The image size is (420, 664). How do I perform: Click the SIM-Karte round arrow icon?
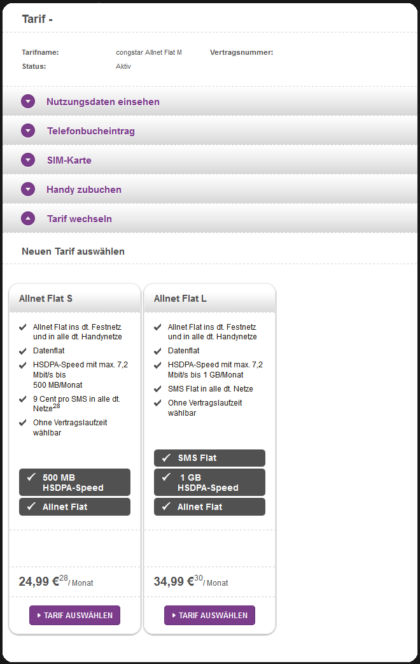(x=28, y=160)
